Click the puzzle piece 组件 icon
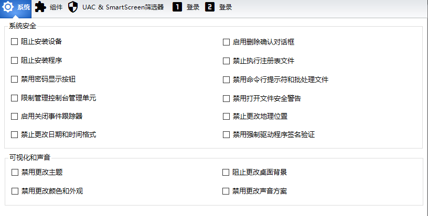Screen dimensions: 428x216 coord(40,7)
